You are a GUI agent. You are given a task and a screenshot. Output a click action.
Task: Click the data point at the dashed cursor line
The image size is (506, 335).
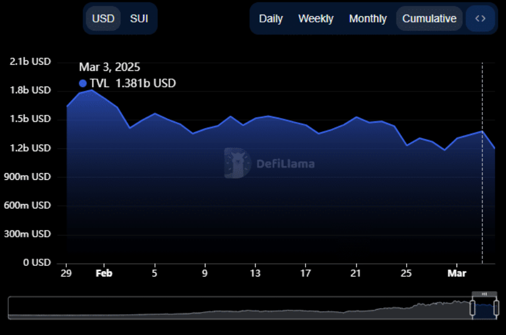[482, 131]
